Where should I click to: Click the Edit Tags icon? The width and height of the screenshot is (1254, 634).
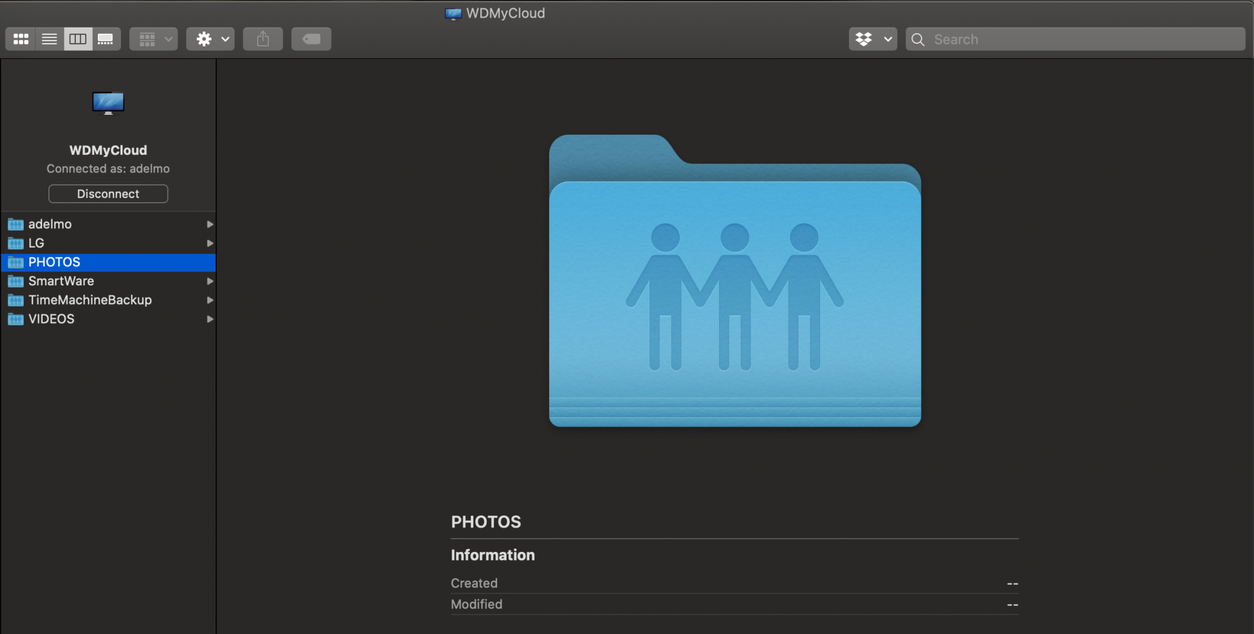click(311, 39)
